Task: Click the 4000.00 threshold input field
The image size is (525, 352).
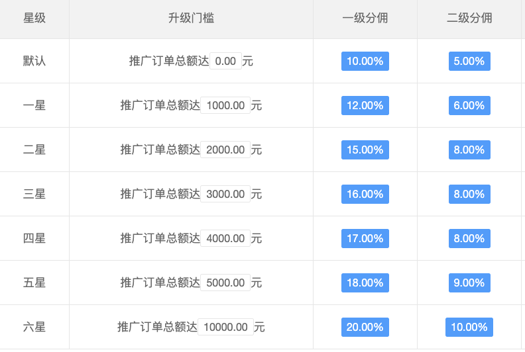Action: [225, 239]
